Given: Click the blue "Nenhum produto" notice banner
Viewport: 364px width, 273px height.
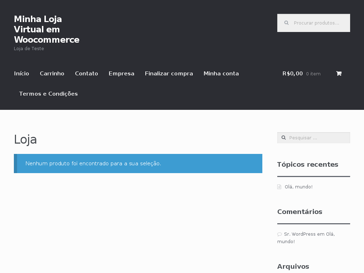Looking at the screenshot, I should pos(138,164).
